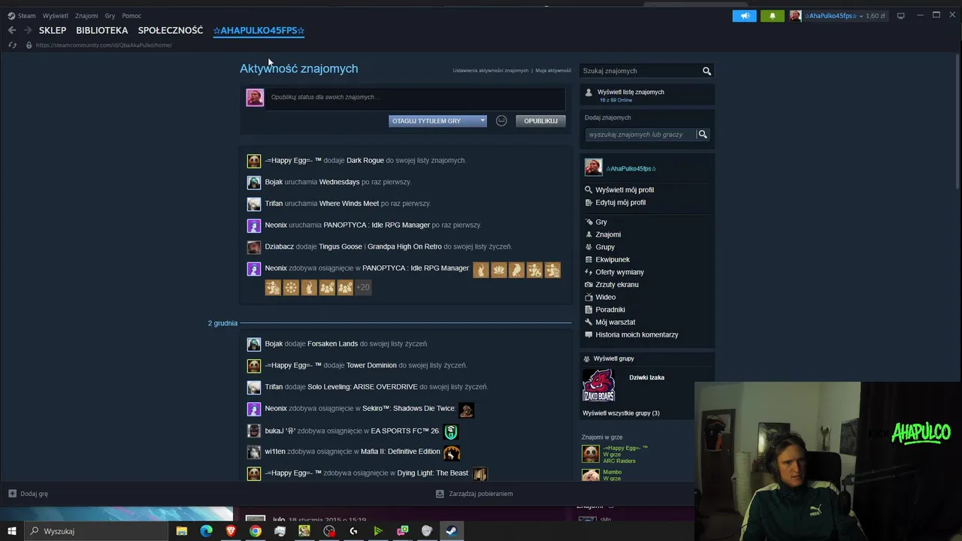Click magnifier next to wyszukaj znajomych lub graczy

click(703, 134)
